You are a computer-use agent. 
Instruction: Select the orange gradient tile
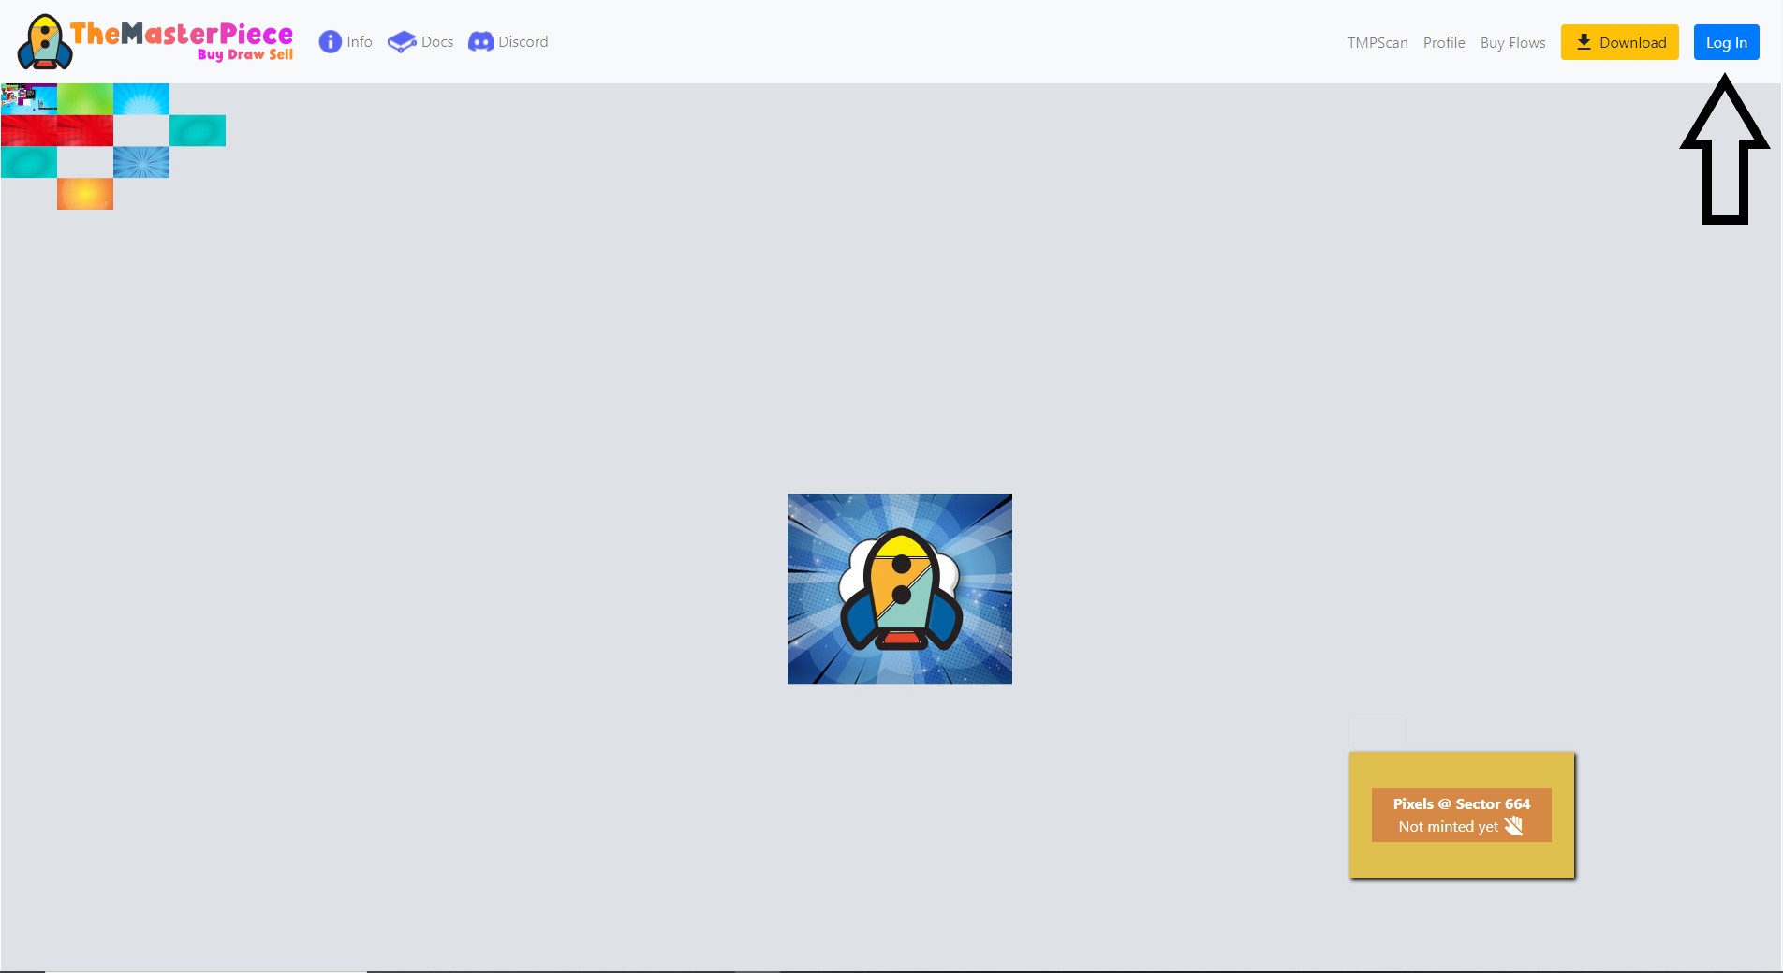coord(85,194)
